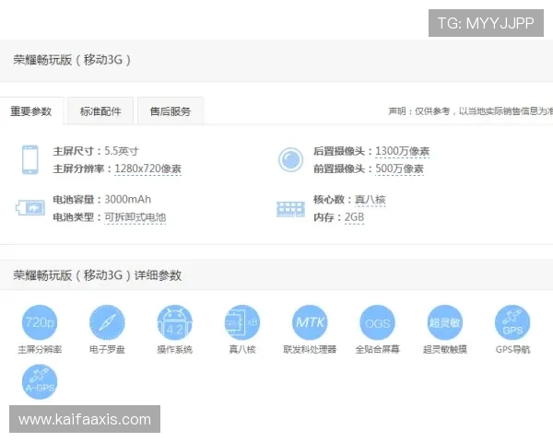The height and width of the screenshot is (442, 553).
Task: Click the memory chip icon
Action: [x=290, y=209]
